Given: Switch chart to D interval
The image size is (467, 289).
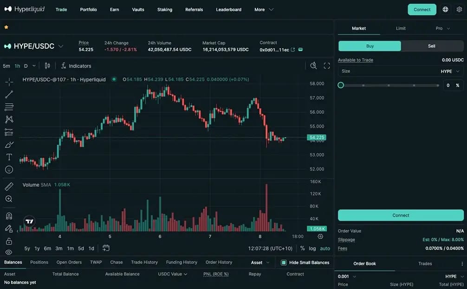Looking at the screenshot, I should 26,66.
